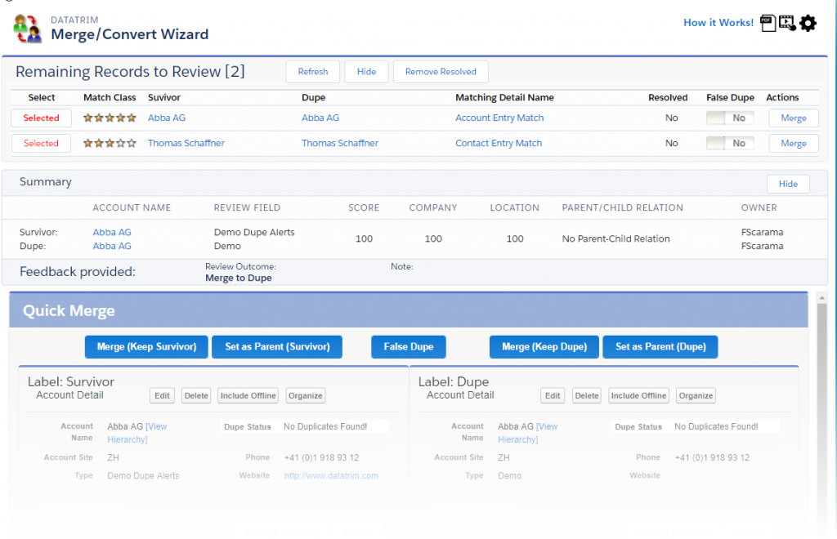Screen dimensions: 837x539
Task: Click the star rating for Thomas Schaffner
Action: 110,144
